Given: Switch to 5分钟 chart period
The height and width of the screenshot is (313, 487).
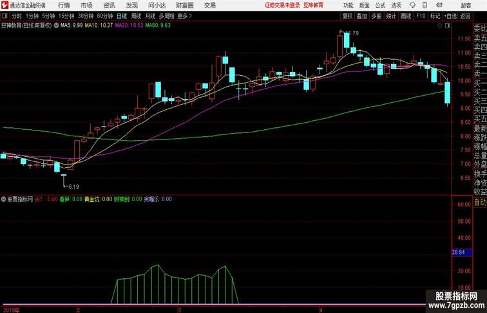Looking at the screenshot, I should [48, 16].
